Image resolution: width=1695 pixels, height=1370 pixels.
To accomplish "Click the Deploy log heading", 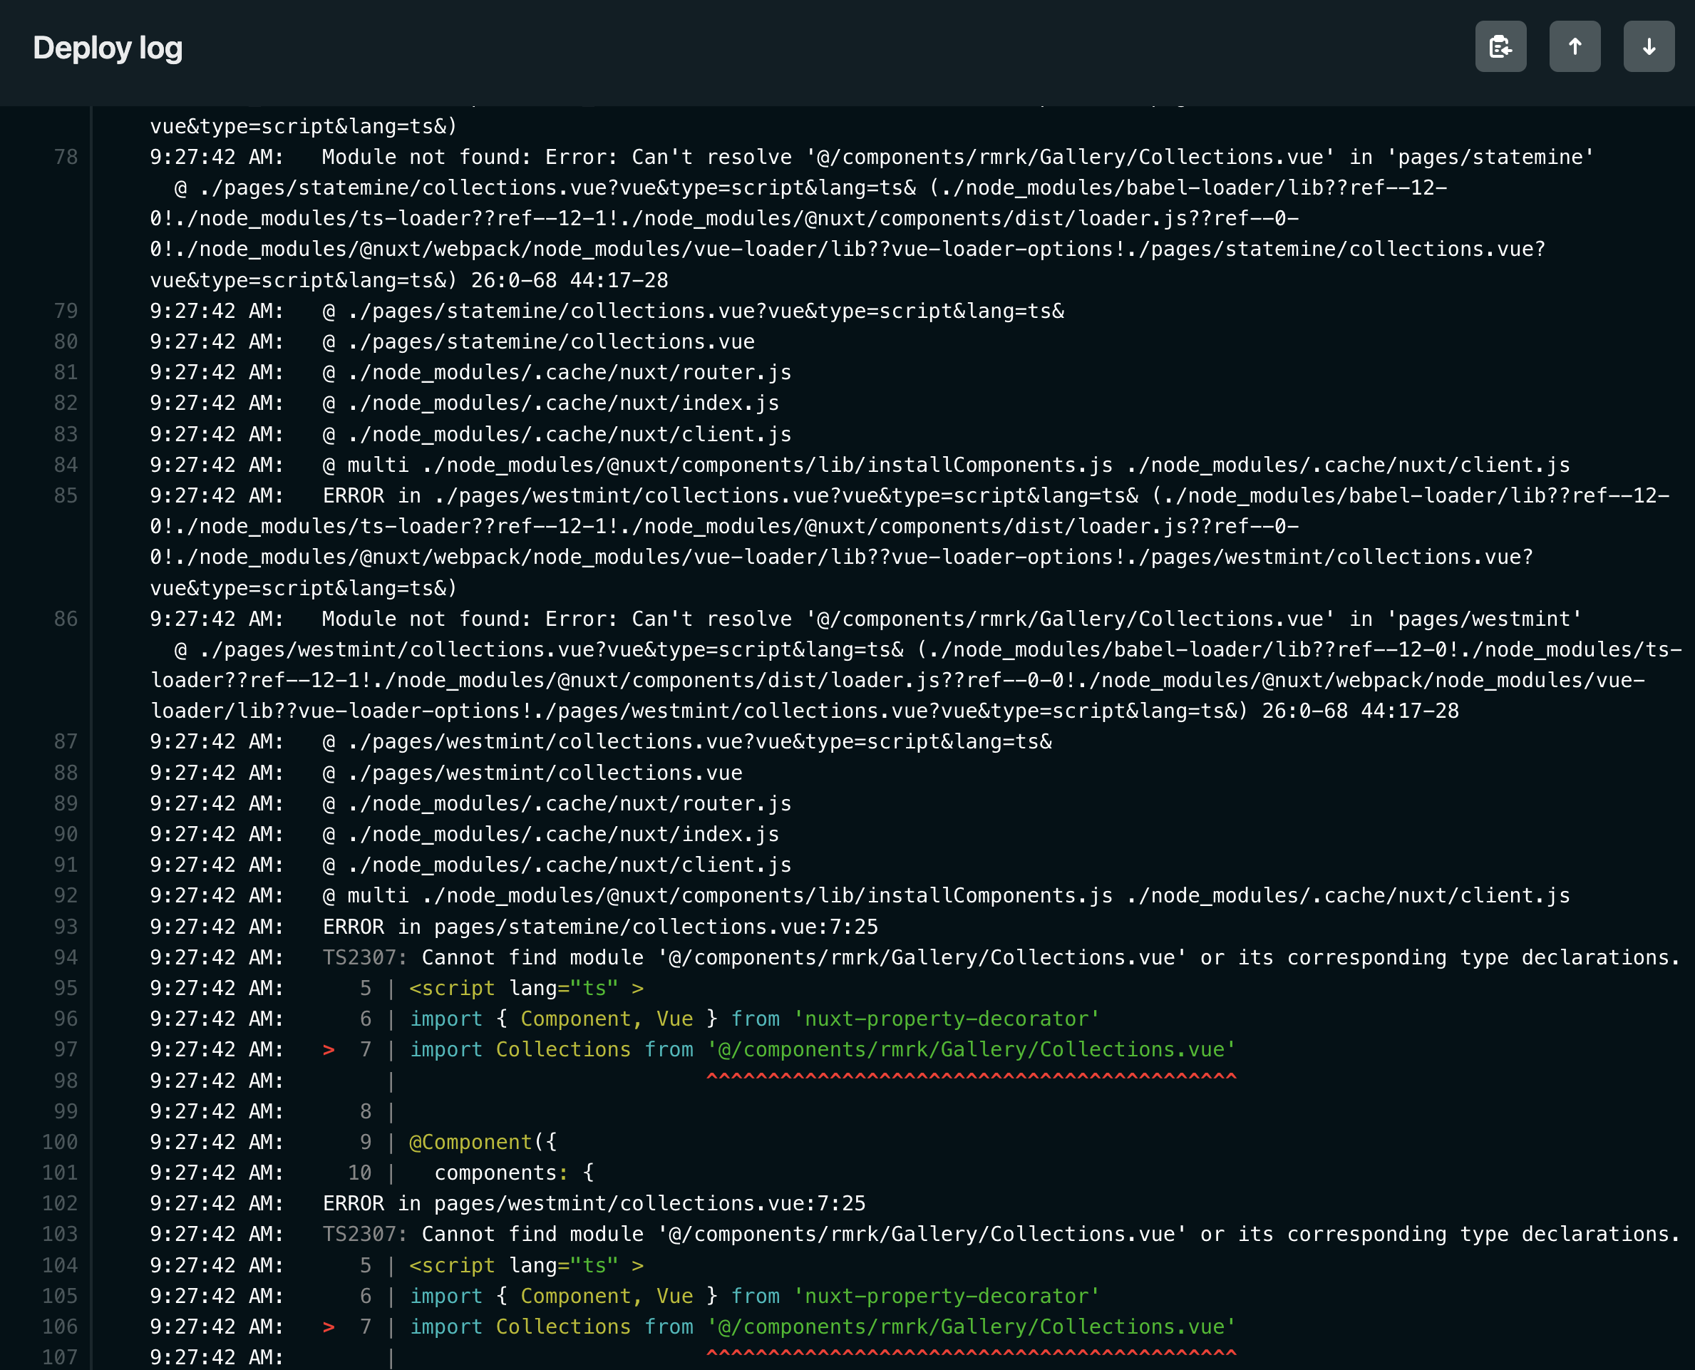I will tap(108, 48).
